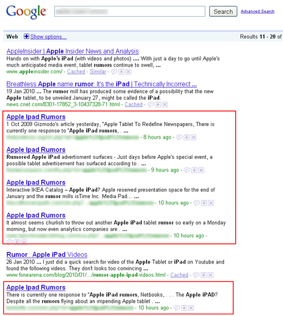Promote the news.cnet.com result with up-arrow icon

(x=158, y=105)
